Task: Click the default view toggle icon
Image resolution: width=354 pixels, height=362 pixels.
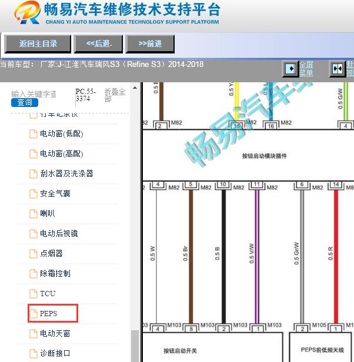Action: (338, 69)
